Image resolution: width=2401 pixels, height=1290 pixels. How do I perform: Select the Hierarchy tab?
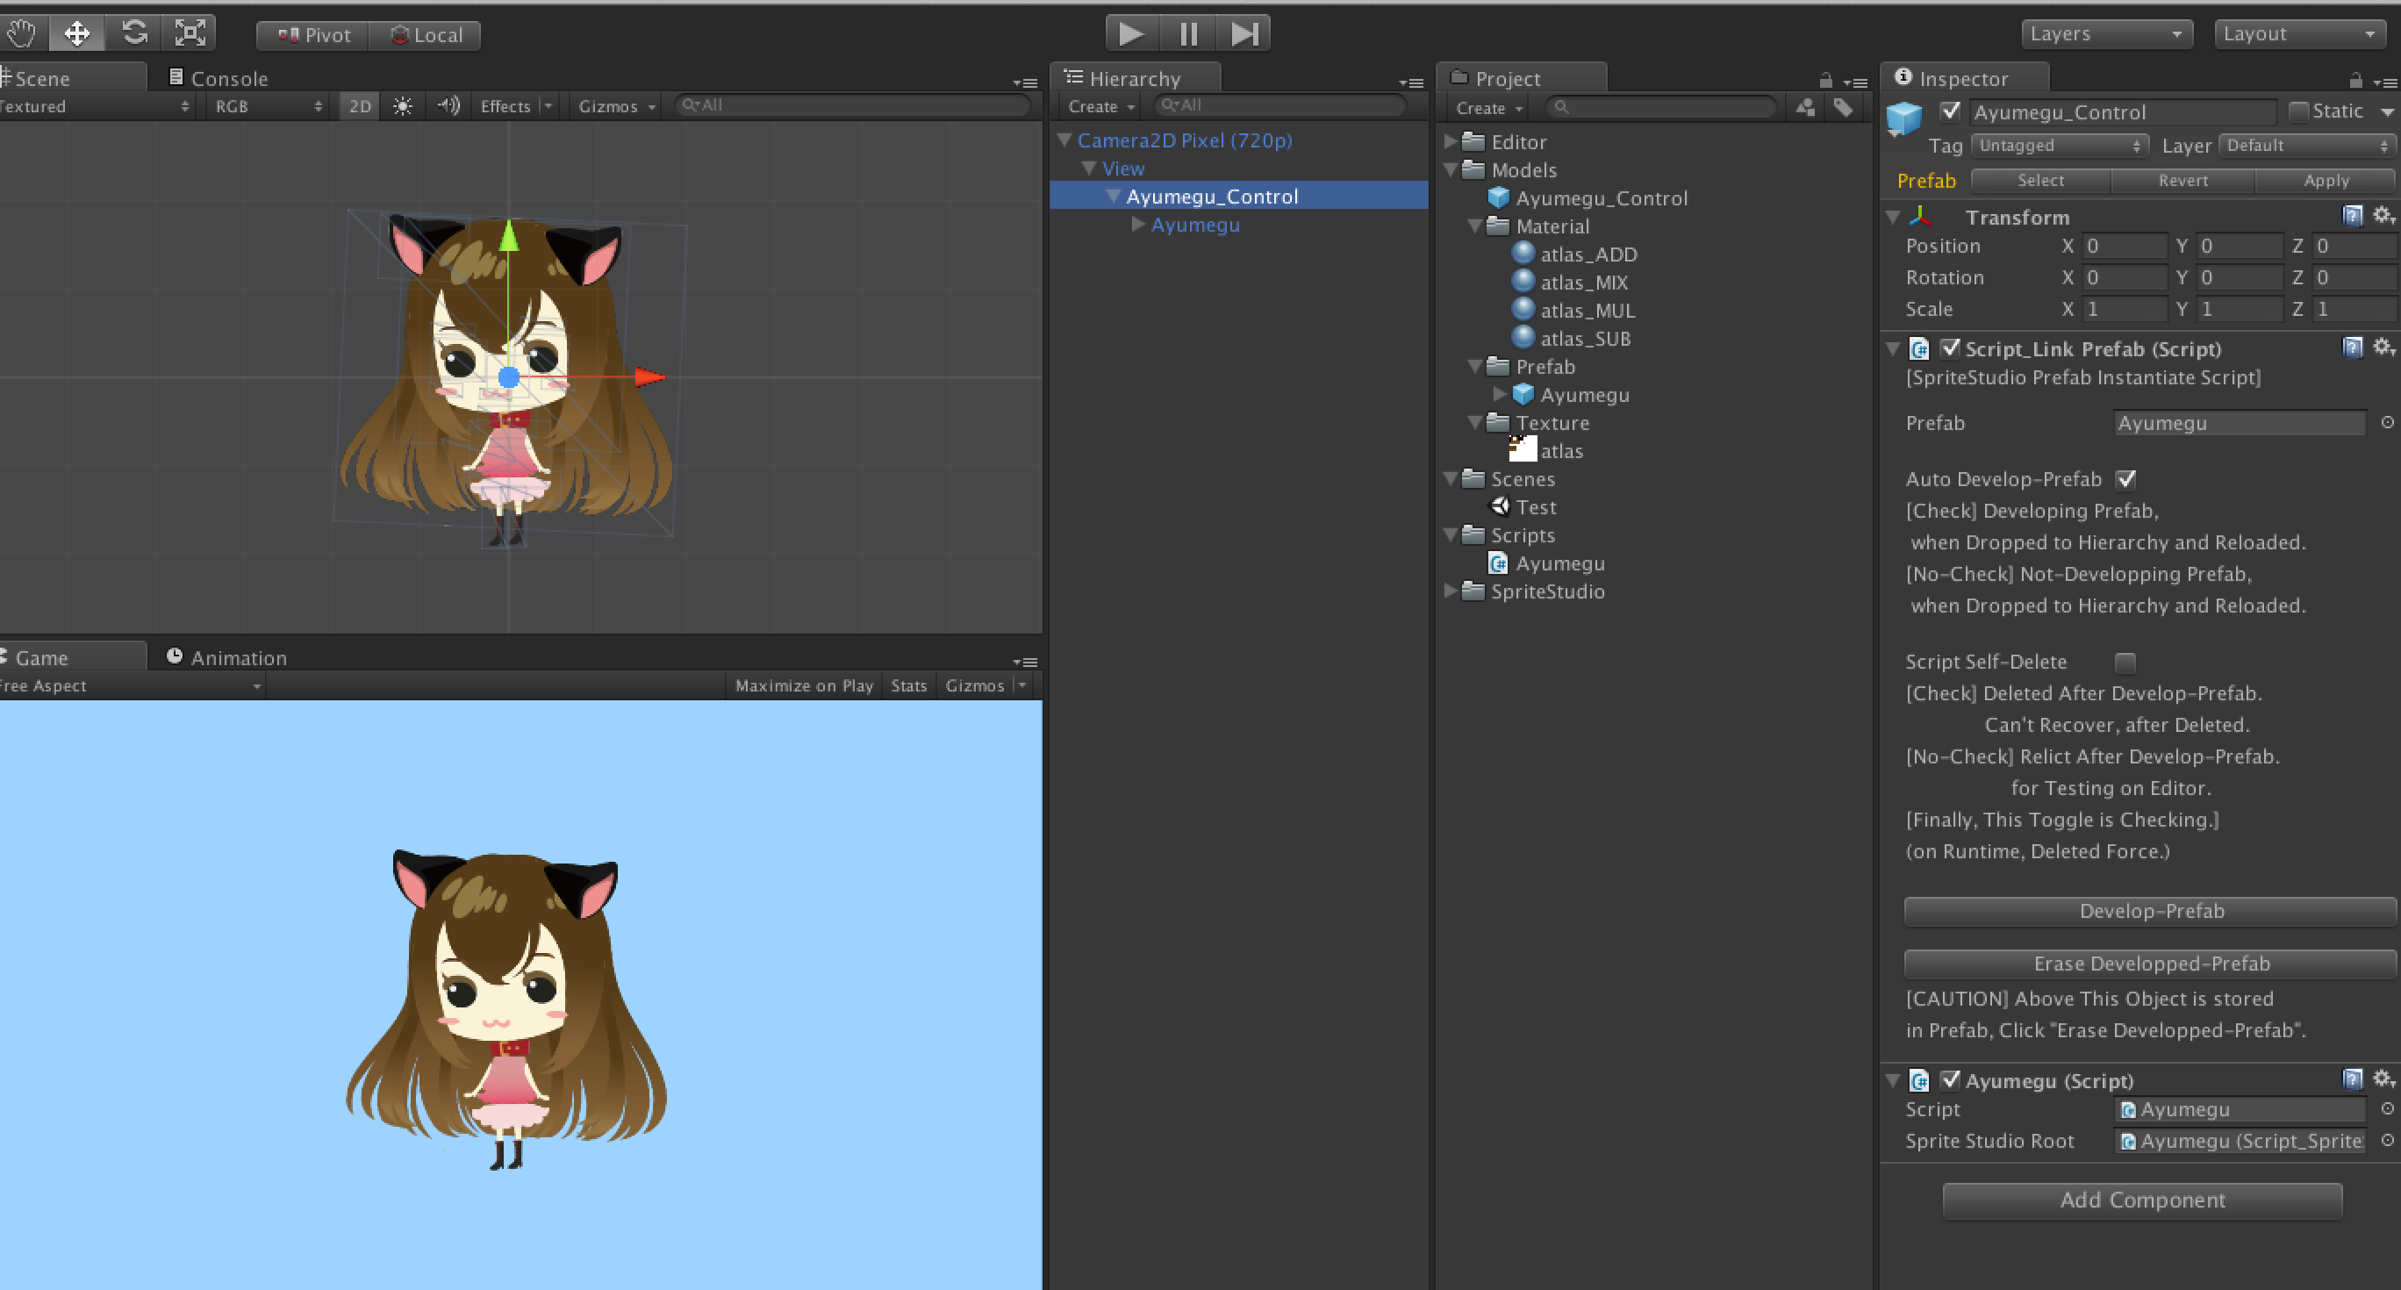(1136, 78)
